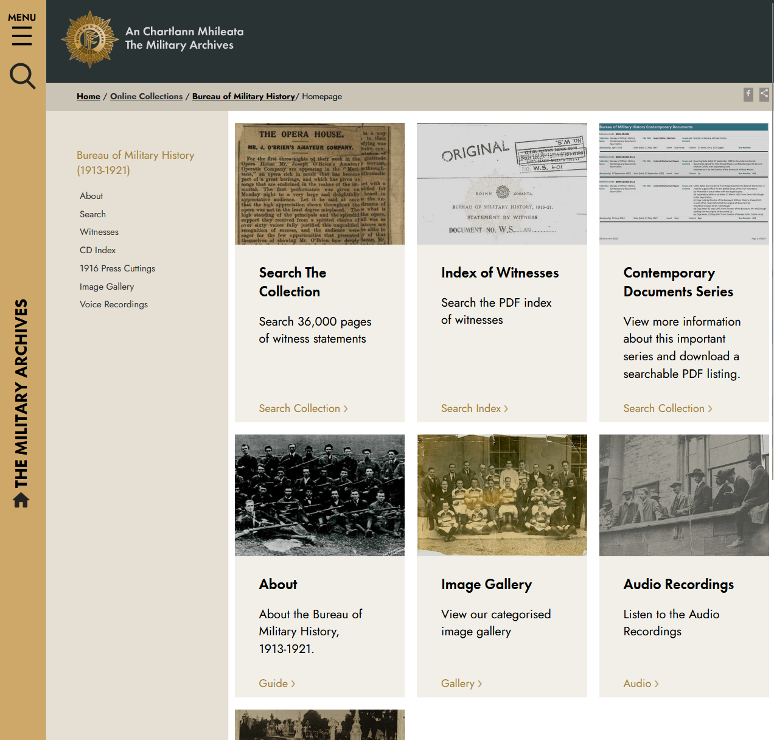
Task: Open Online Collections breadcrumb link
Action: click(146, 96)
